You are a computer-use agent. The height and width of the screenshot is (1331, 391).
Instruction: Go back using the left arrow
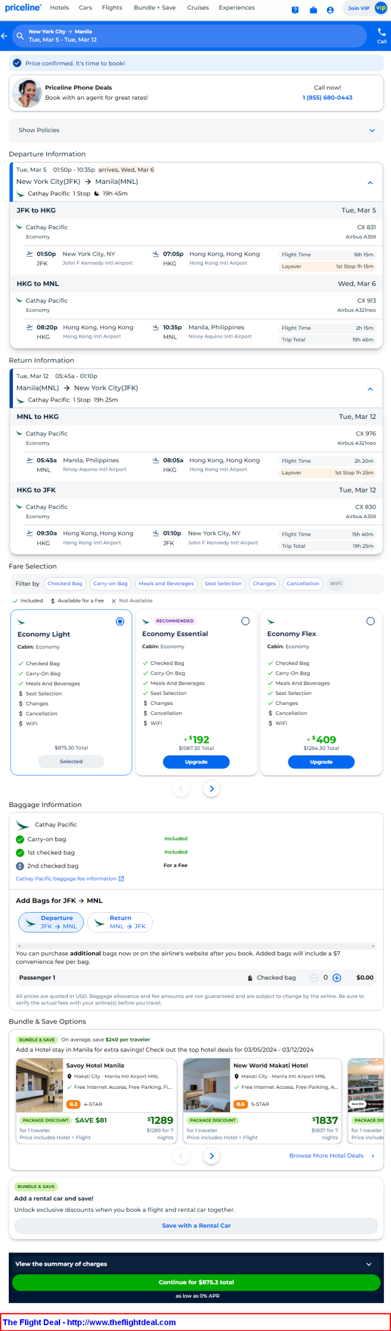coord(5,36)
